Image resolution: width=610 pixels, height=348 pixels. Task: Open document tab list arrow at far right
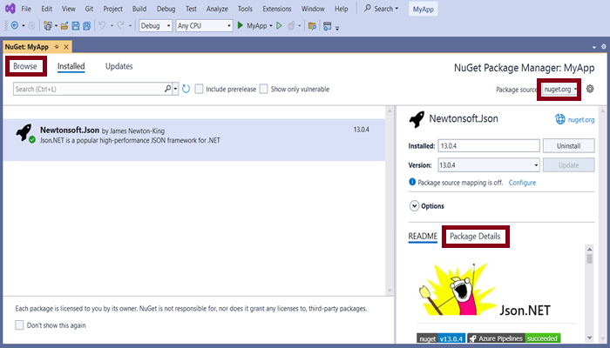(x=594, y=47)
